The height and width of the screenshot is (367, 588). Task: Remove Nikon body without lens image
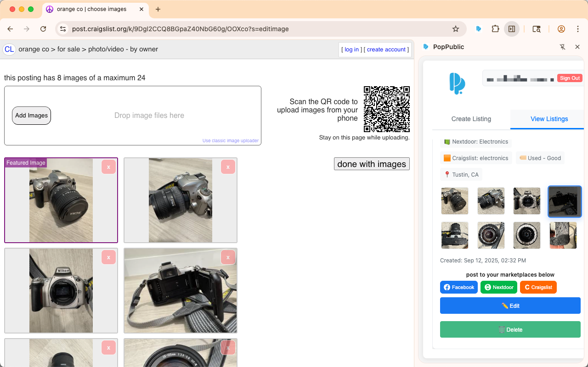click(108, 257)
